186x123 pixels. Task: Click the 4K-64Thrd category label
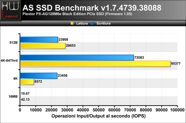(9, 60)
